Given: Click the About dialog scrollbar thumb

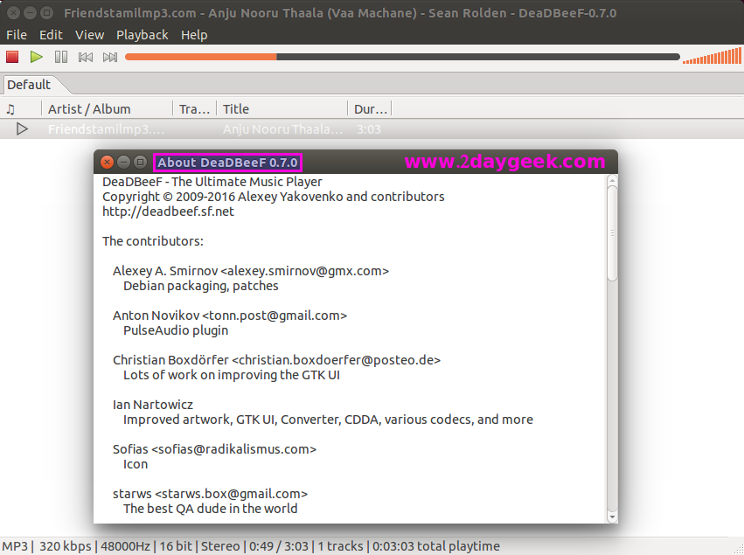Looking at the screenshot, I should [x=612, y=233].
